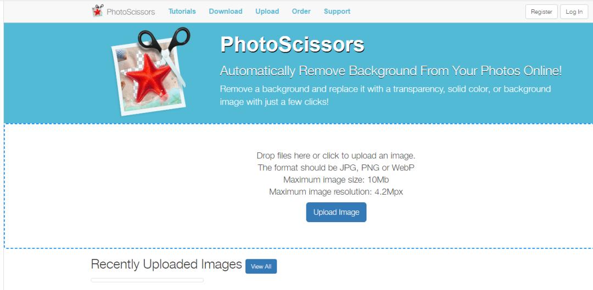Image resolution: width=593 pixels, height=290 pixels.
Task: Click the scissors handles in hero image
Action: coord(164,38)
